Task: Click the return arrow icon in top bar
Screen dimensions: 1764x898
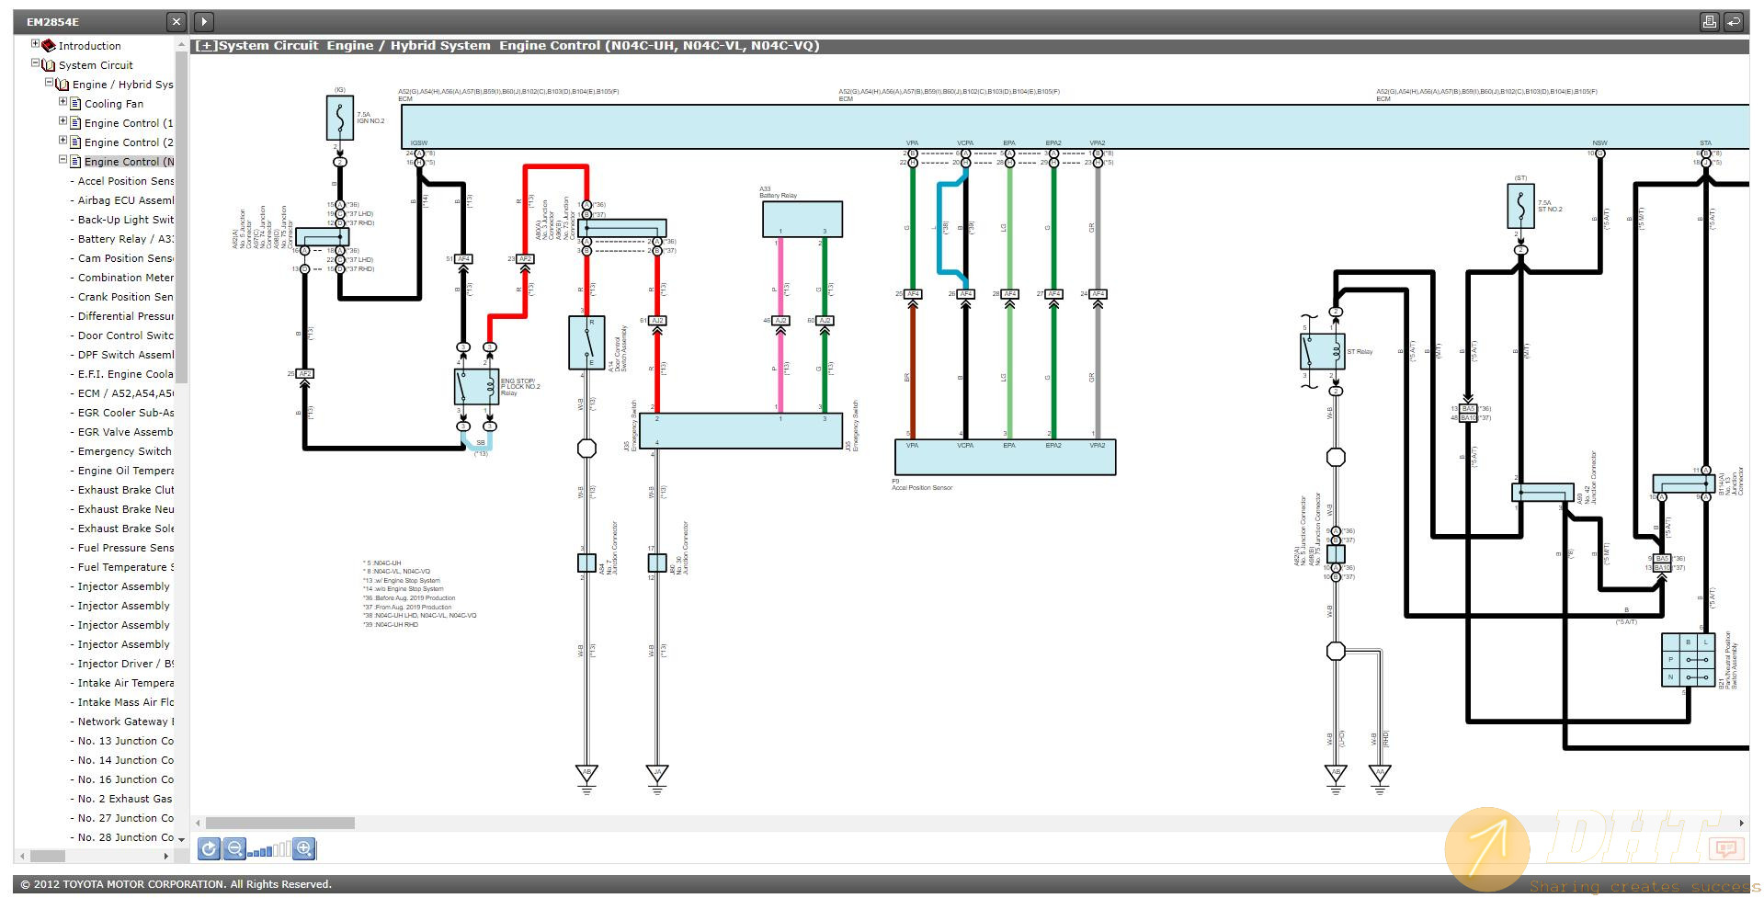Action: coord(1734,21)
